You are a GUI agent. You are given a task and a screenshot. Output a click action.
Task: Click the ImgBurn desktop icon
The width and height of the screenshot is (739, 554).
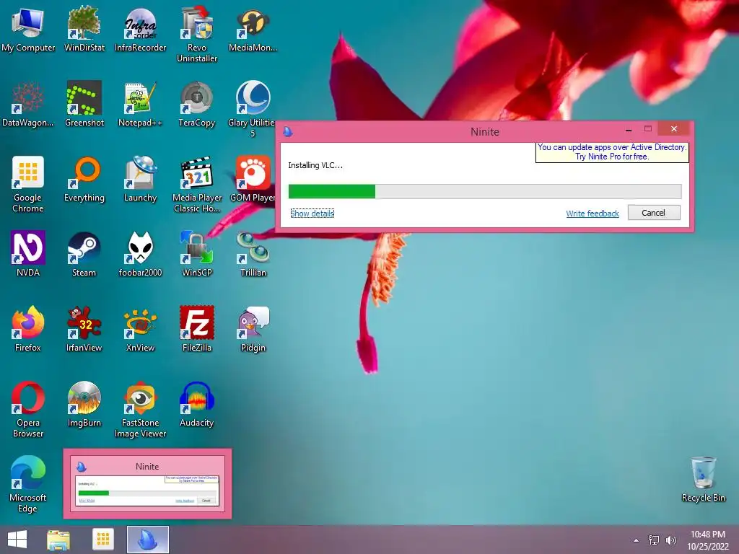(84, 405)
